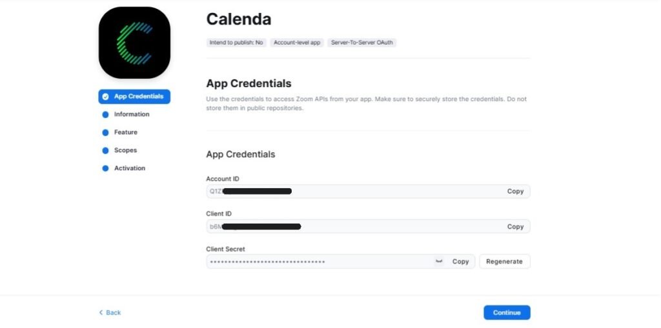Switch to the Activation step
The image size is (661, 328).
pos(129,169)
